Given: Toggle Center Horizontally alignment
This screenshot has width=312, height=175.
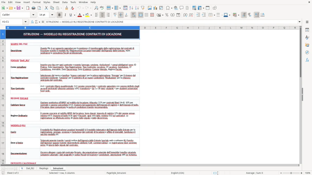Looking at the screenshot, I should [x=102, y=15].
